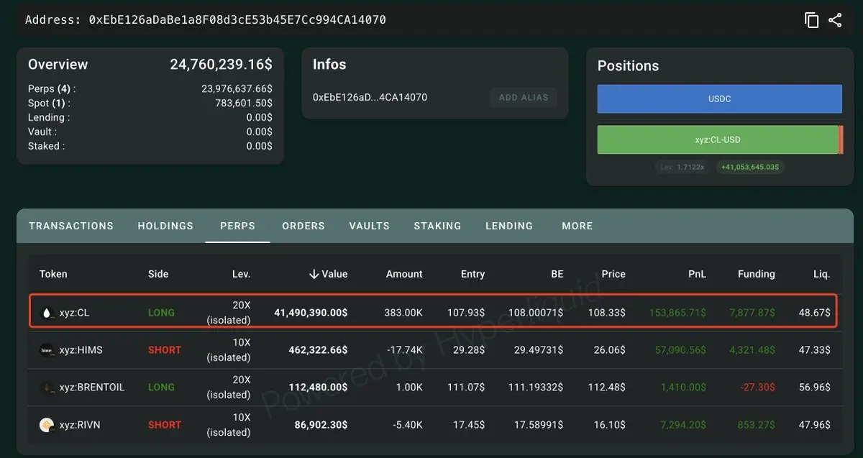
Task: Sort by the Liq. column header
Action: pyautogui.click(x=822, y=274)
